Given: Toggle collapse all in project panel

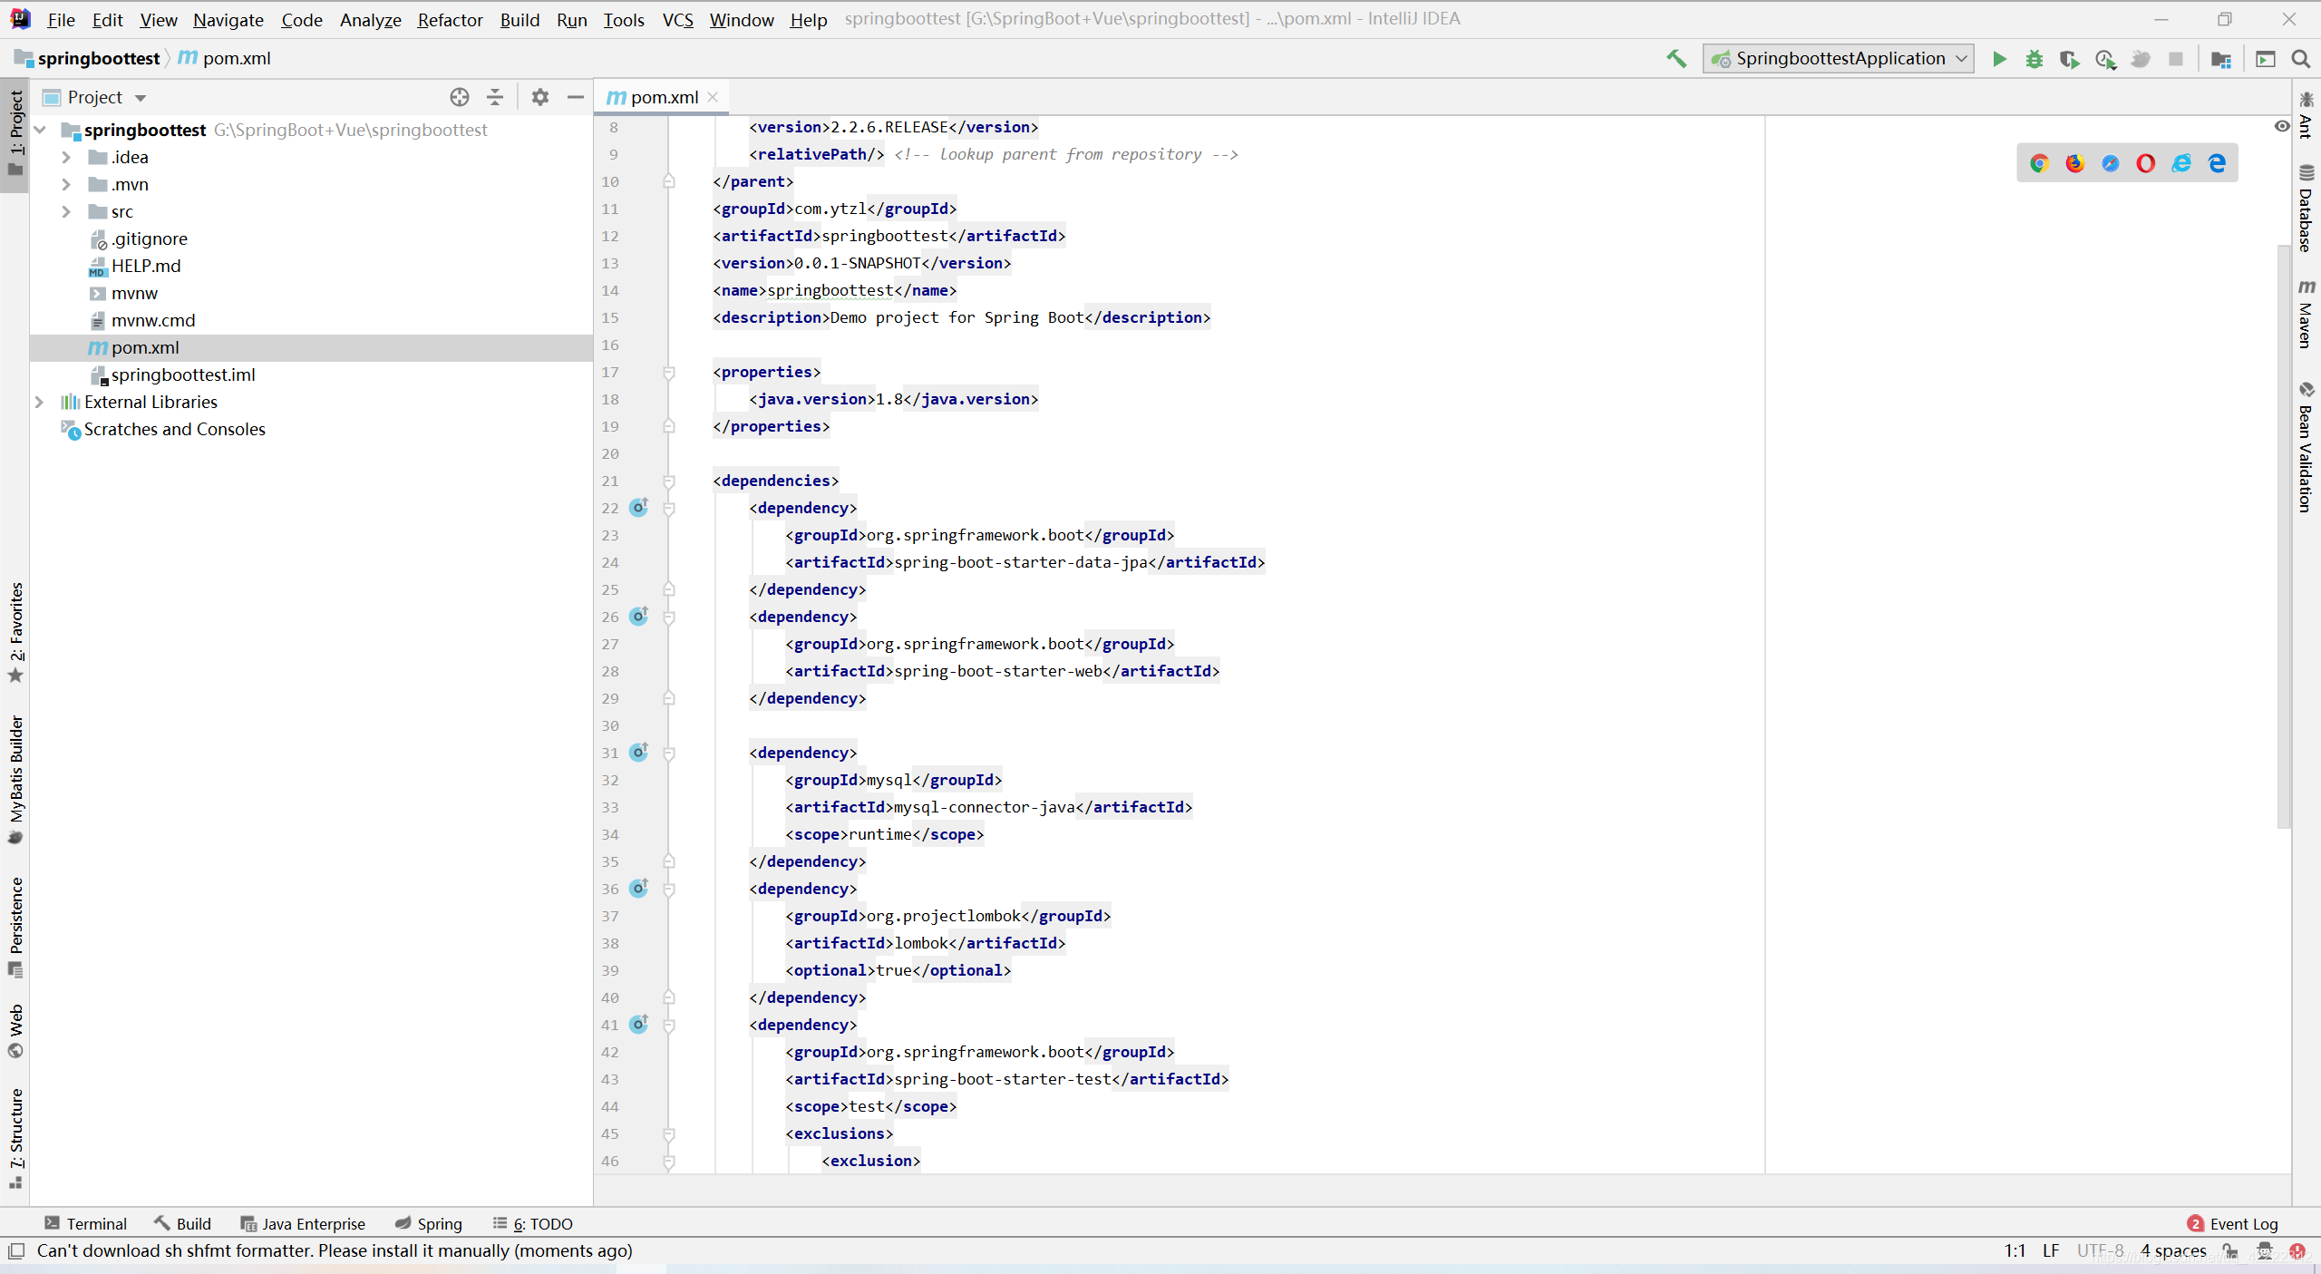Looking at the screenshot, I should tap(496, 97).
